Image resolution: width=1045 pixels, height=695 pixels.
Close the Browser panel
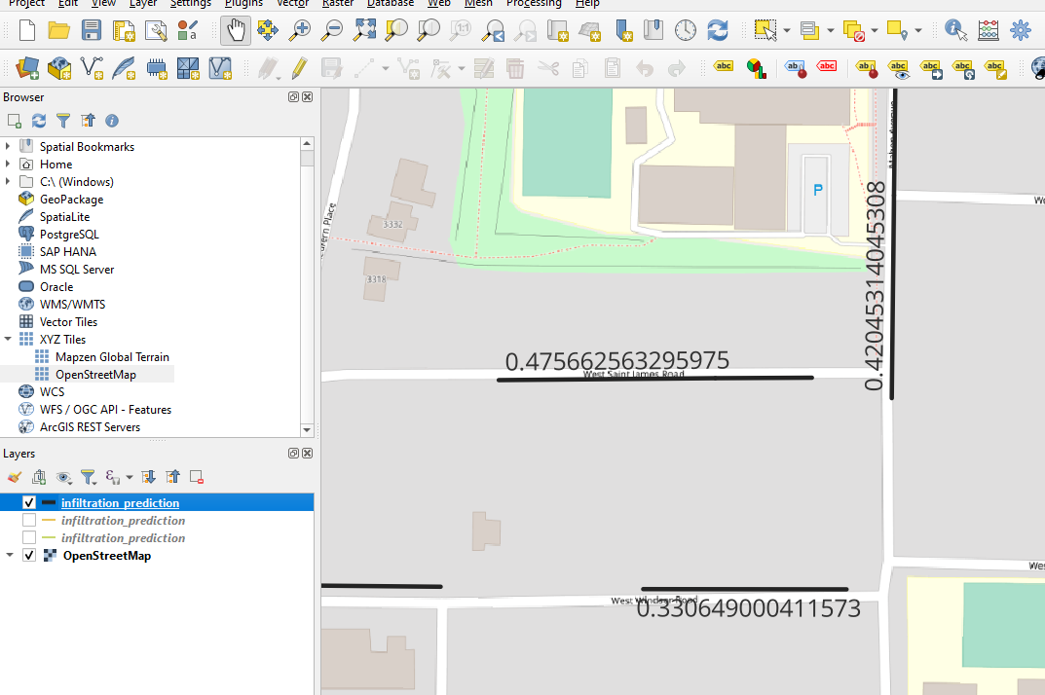(x=307, y=96)
